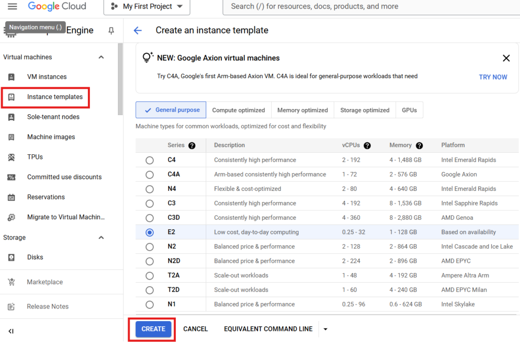Select the C4 series radio button
The width and height of the screenshot is (520, 342).
click(149, 160)
